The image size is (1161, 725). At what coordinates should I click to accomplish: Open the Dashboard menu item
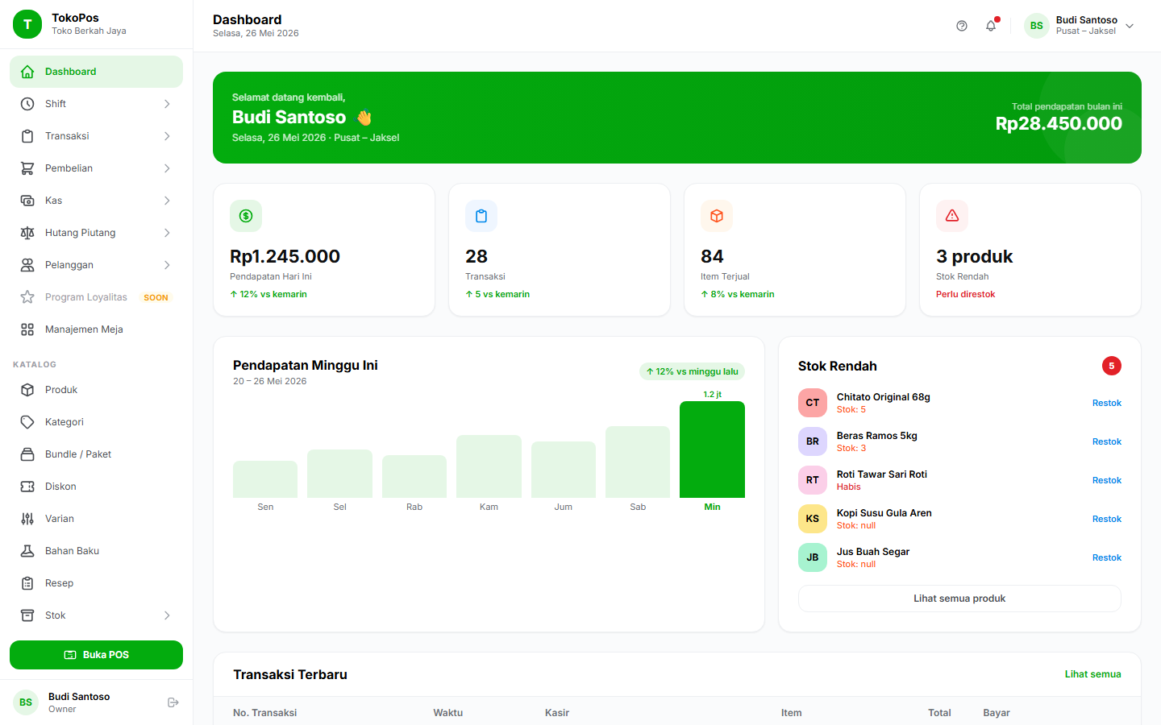pyautogui.click(x=96, y=72)
